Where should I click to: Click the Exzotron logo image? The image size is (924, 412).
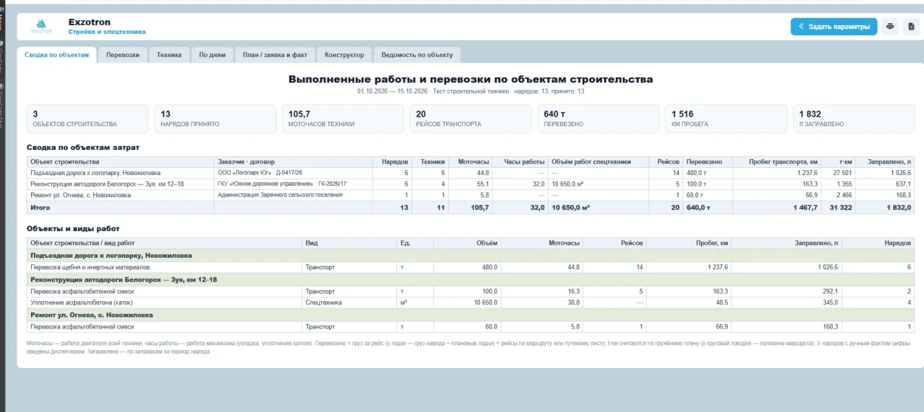click(43, 27)
